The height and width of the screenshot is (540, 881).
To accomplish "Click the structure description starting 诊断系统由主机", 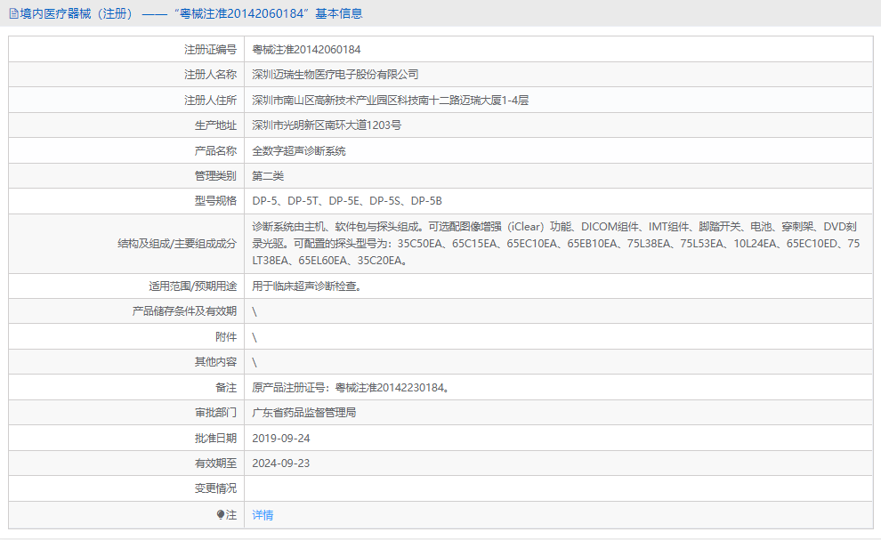I will [x=555, y=244].
